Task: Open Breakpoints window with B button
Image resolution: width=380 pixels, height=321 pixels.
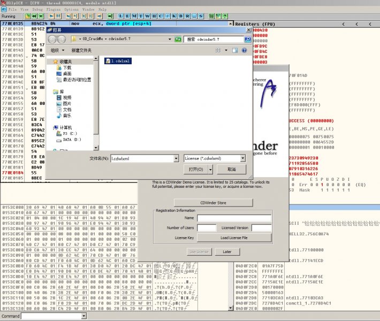Action: point(181,16)
